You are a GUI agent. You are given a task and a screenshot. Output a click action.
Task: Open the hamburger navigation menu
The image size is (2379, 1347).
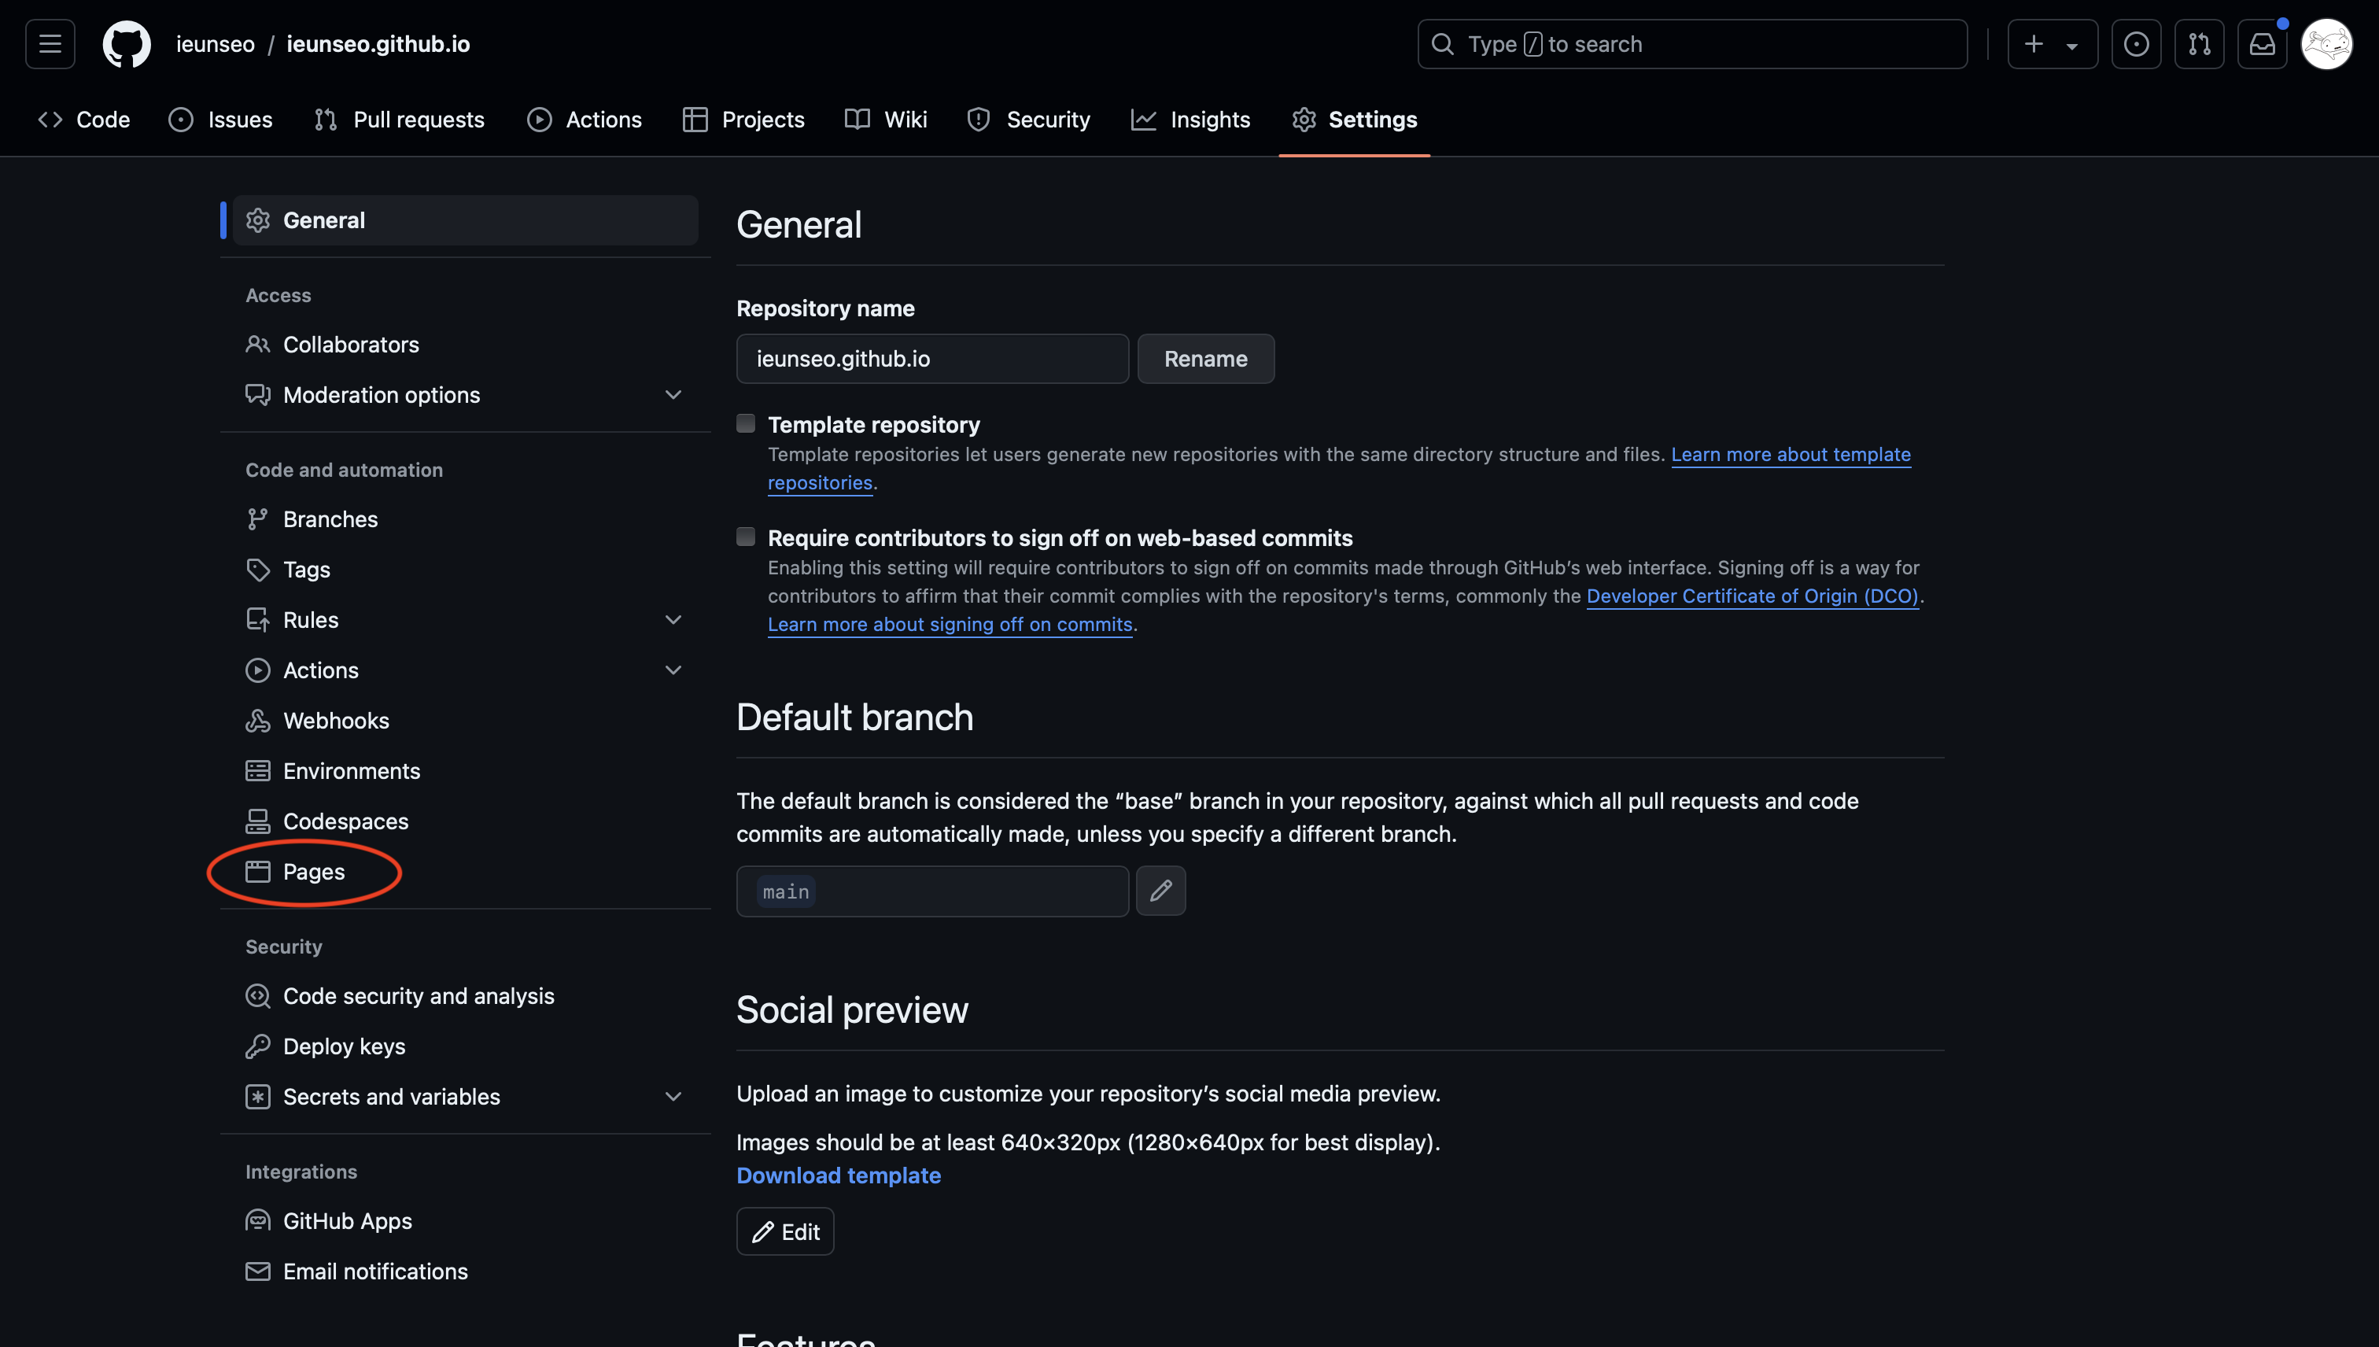pos(50,43)
